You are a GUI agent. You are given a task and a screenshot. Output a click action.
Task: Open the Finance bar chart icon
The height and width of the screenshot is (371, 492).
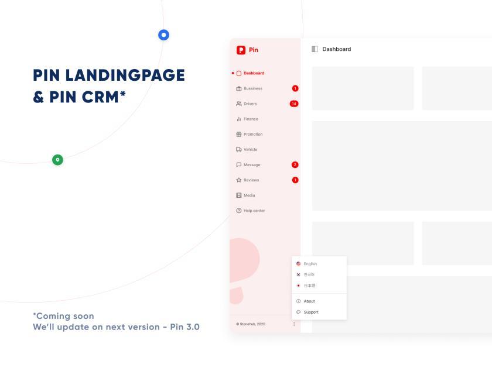tap(239, 119)
